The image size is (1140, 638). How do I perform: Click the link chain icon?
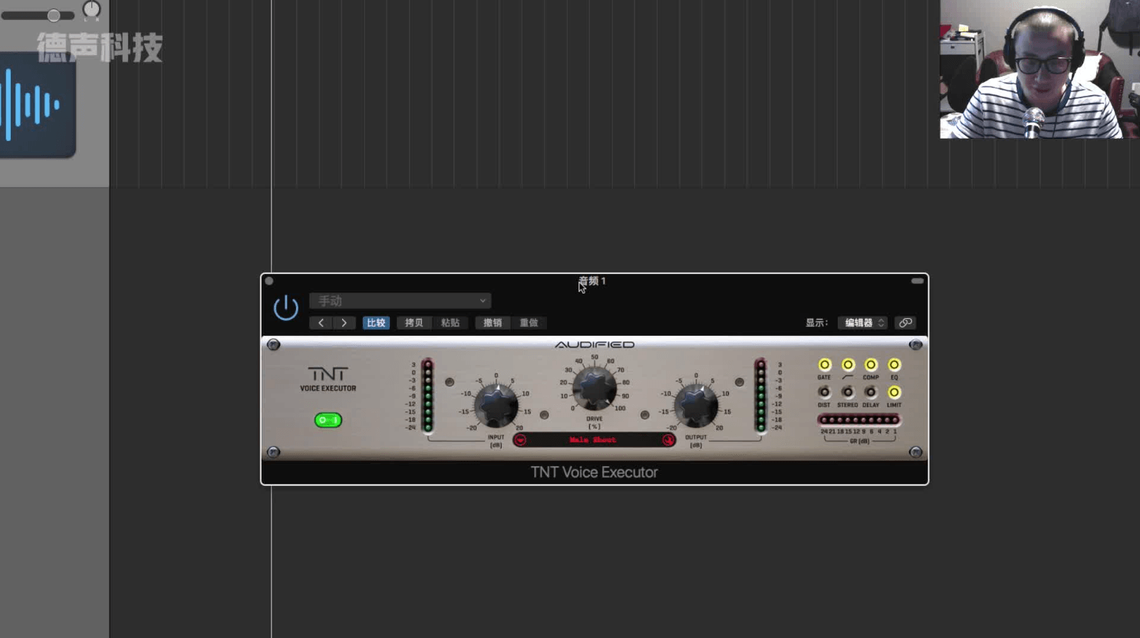coord(905,323)
